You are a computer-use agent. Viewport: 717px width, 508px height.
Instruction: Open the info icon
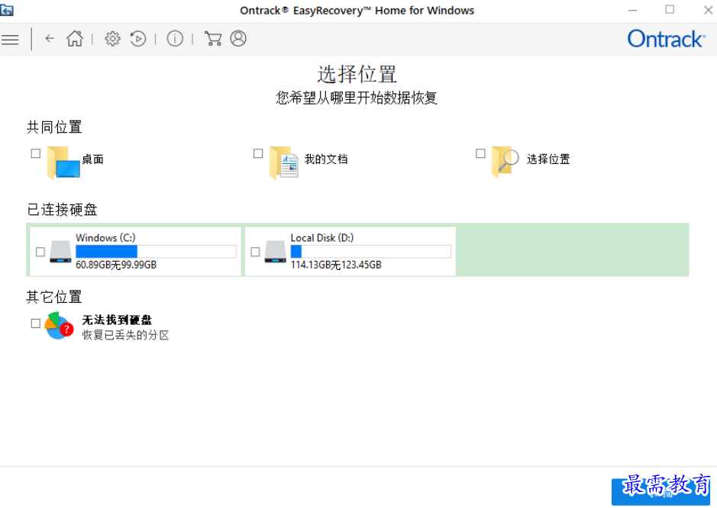coord(175,38)
